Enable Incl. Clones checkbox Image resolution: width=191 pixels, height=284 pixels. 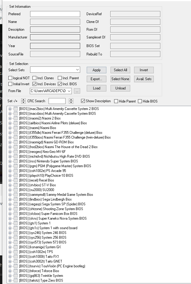point(34,78)
